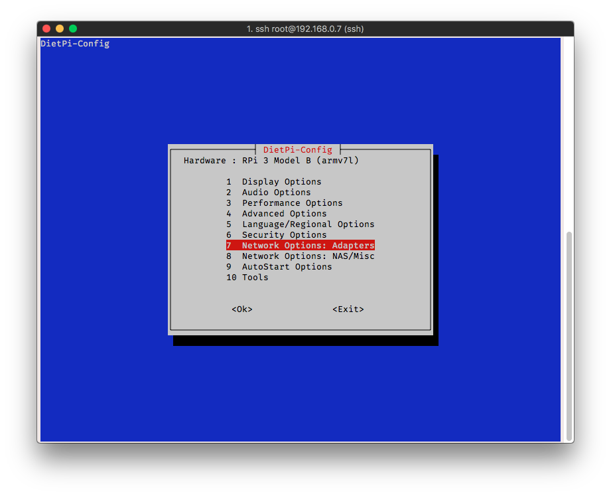Viewport: 611px width, 496px height.
Task: Click the terminal window scrollbar thumb
Action: pyautogui.click(x=569, y=336)
